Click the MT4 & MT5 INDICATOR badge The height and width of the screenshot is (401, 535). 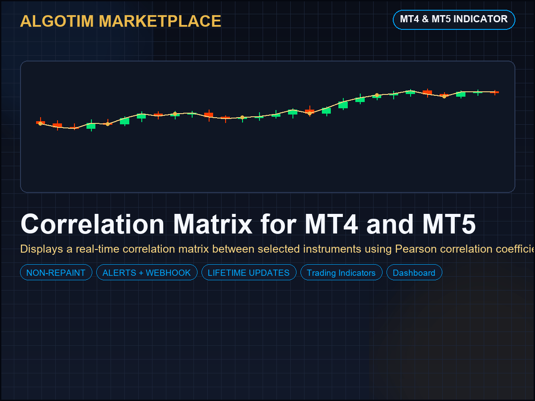click(454, 20)
